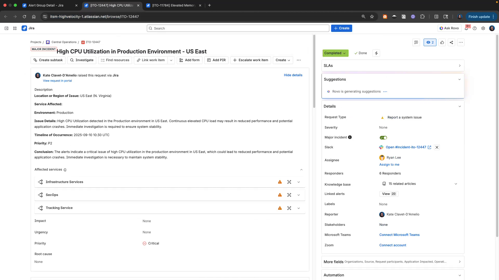
Task: Click the Completed status dropdown
Action: [x=336, y=53]
